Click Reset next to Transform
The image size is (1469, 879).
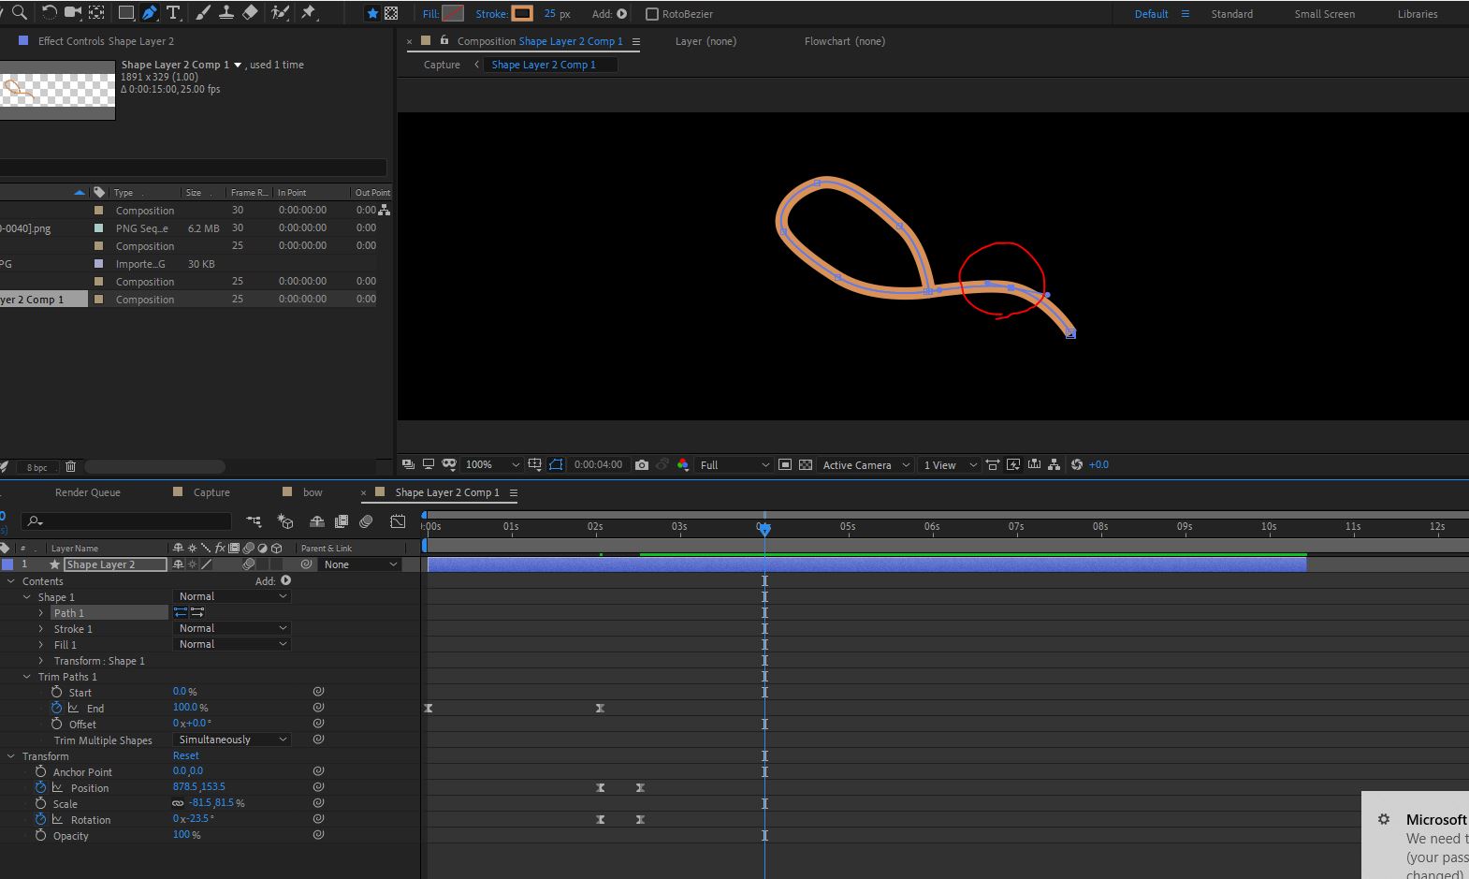185,755
